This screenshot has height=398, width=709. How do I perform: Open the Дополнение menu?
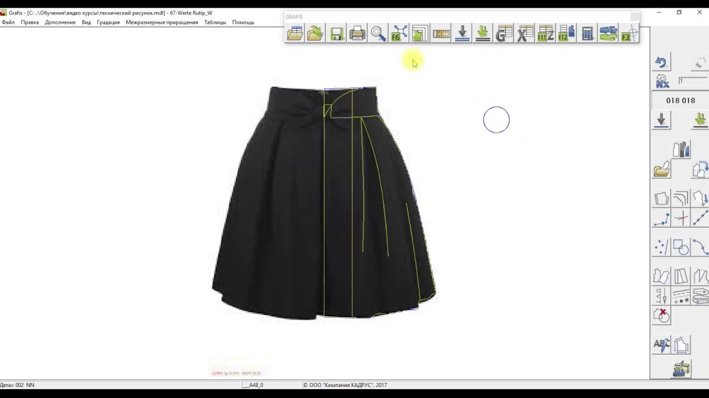point(60,22)
